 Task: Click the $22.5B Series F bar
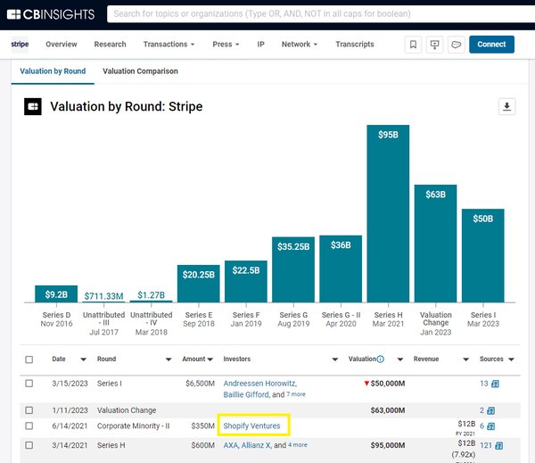coord(246,282)
